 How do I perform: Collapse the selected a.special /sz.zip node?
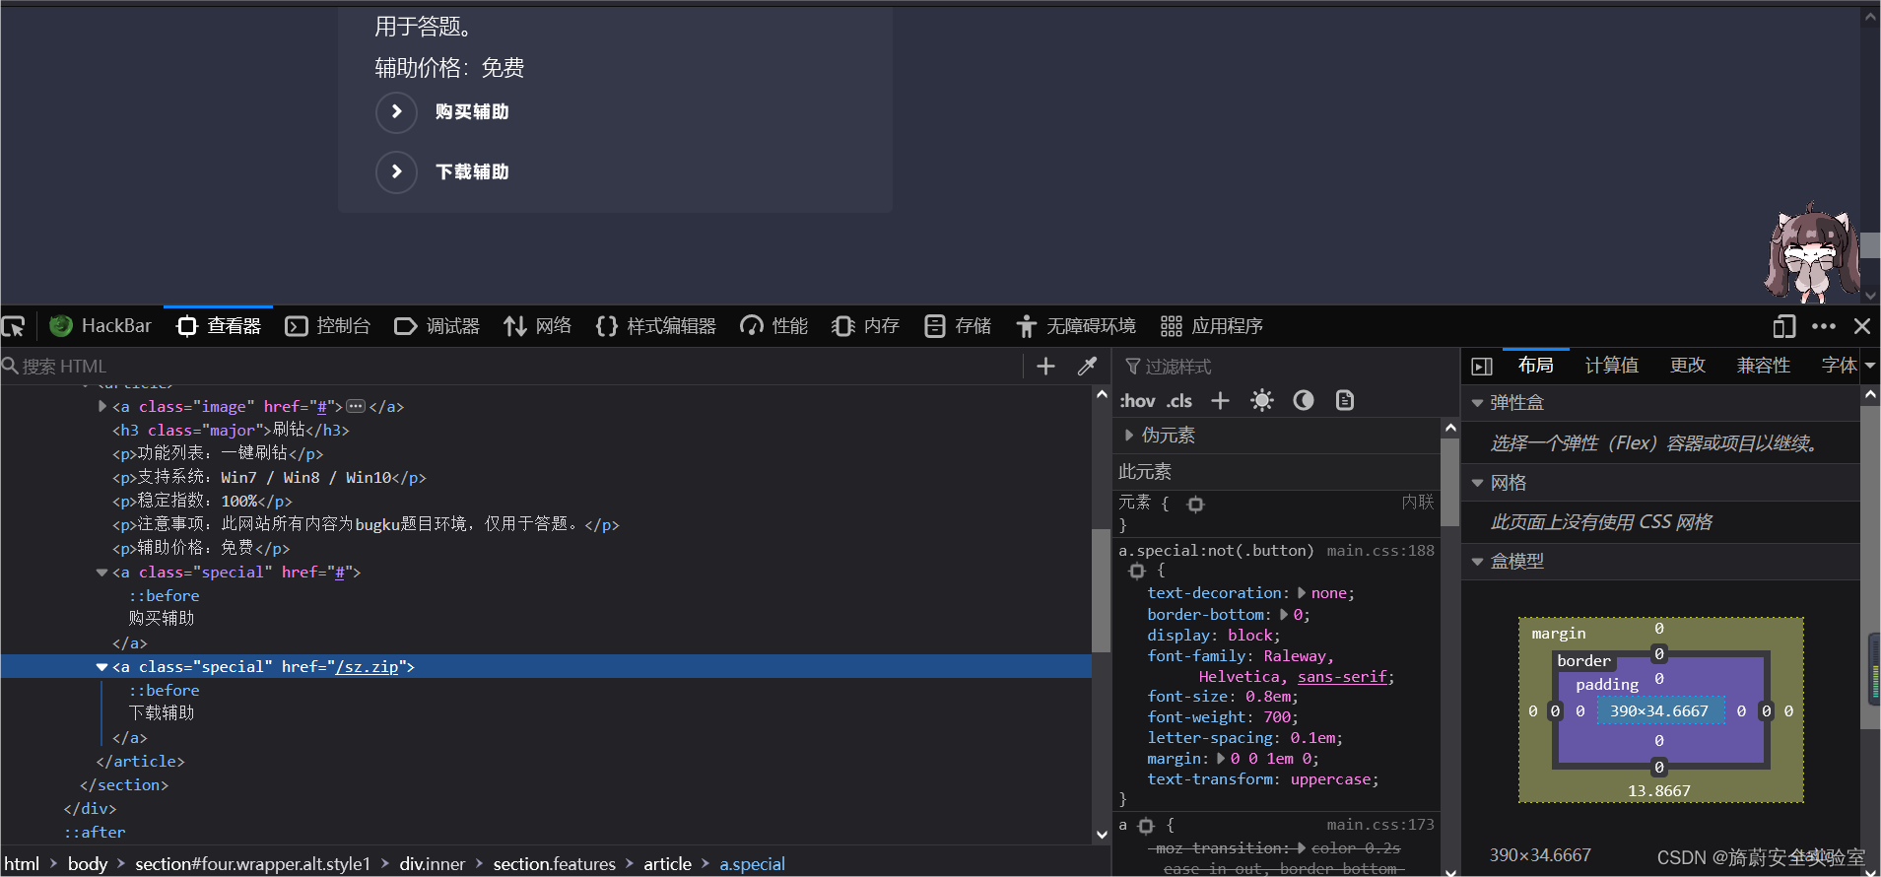(101, 667)
